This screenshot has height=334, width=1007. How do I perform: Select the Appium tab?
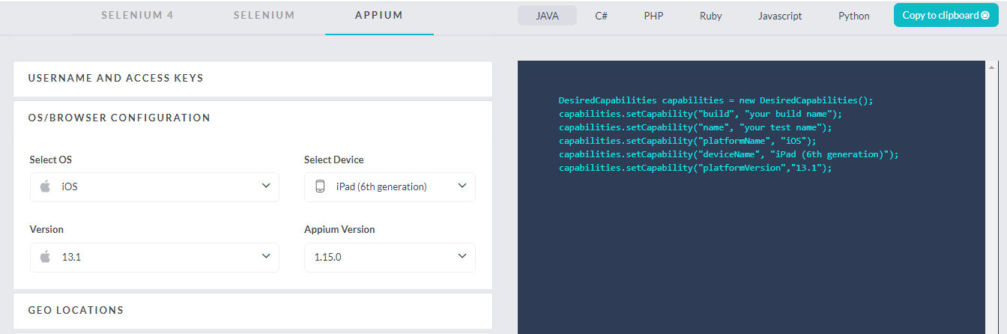coord(379,15)
